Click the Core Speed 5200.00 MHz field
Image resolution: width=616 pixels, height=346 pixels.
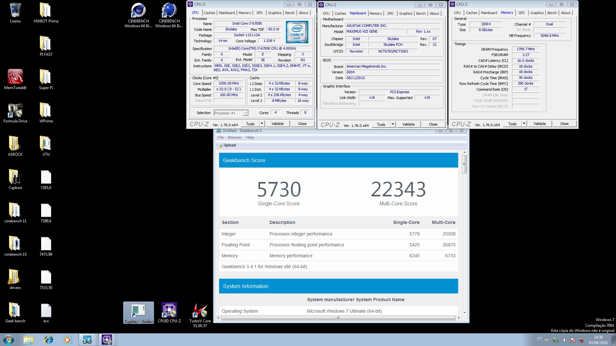pos(229,83)
